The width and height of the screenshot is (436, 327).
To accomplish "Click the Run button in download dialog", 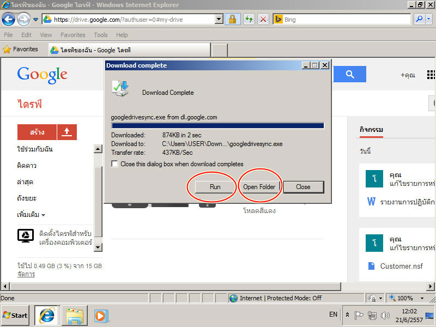I will point(215,187).
